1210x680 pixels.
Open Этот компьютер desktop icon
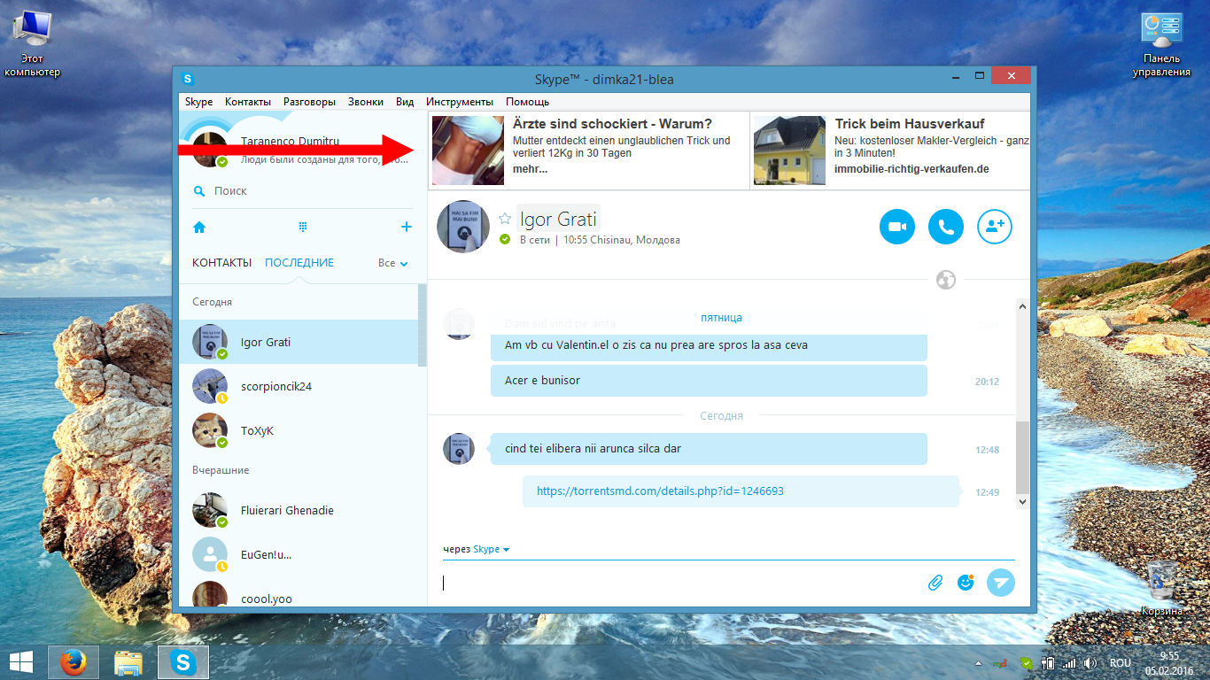(x=32, y=44)
